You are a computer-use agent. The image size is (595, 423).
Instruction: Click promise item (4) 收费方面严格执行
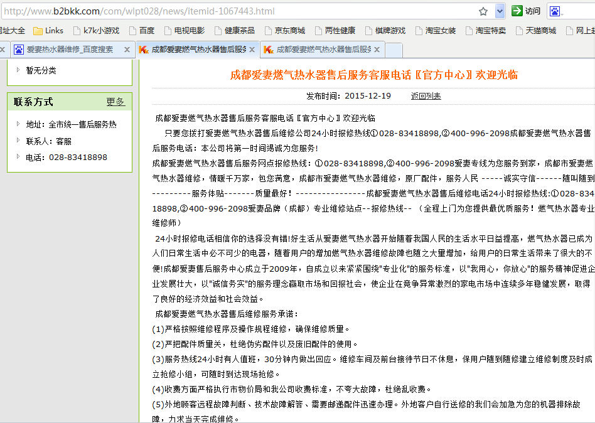tap(291, 389)
